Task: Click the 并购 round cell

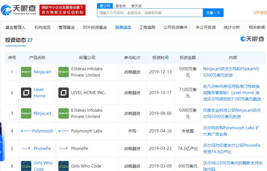Action: tap(132, 131)
